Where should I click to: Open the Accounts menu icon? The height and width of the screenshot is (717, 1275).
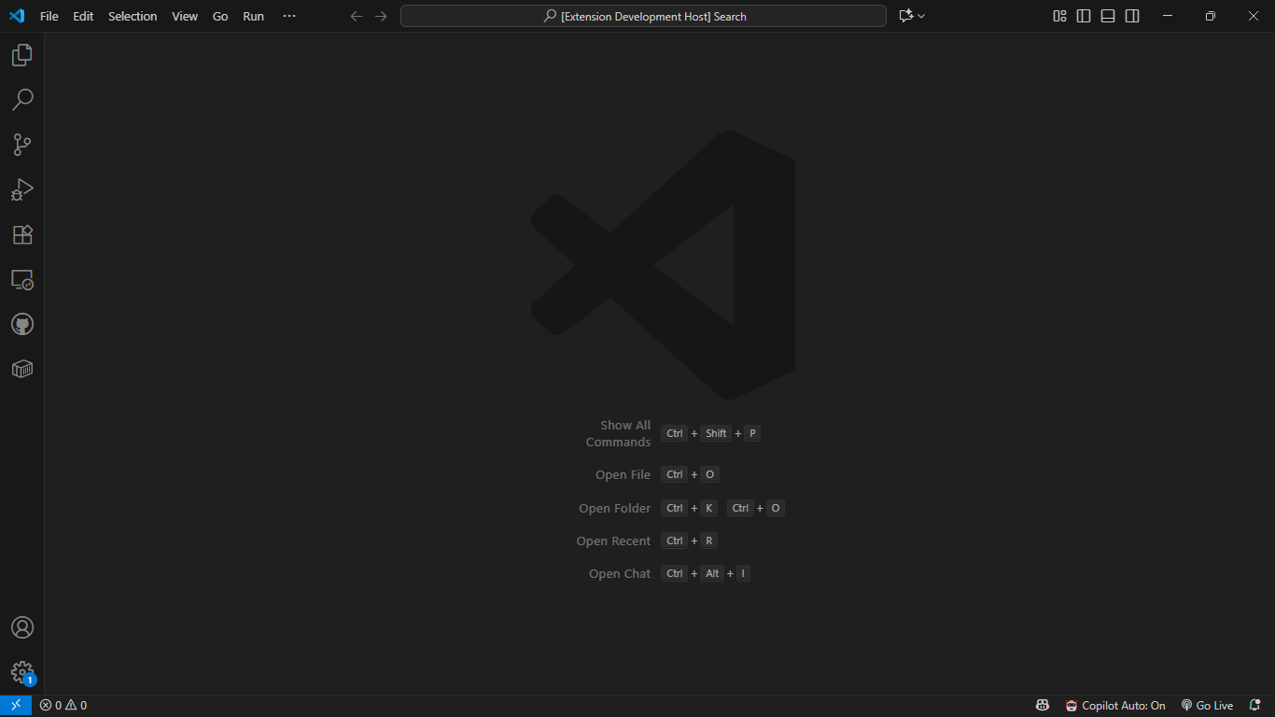pyautogui.click(x=22, y=627)
